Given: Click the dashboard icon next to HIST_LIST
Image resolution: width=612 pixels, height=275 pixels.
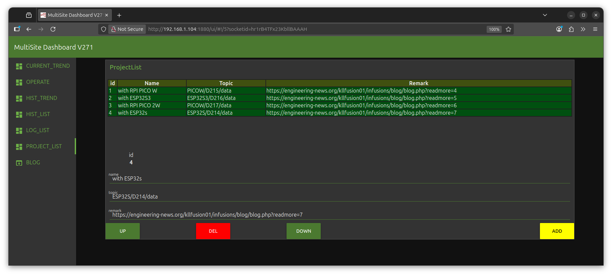Looking at the screenshot, I should (19, 114).
